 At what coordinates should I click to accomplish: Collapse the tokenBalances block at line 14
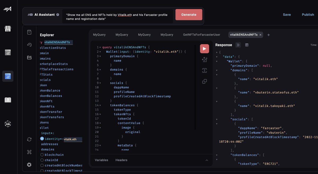click(x=100, y=105)
